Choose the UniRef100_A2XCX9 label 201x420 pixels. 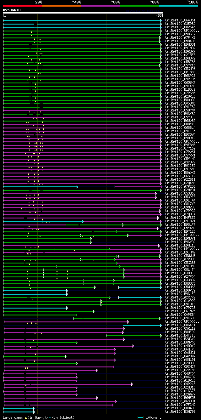[x=181, y=297]
